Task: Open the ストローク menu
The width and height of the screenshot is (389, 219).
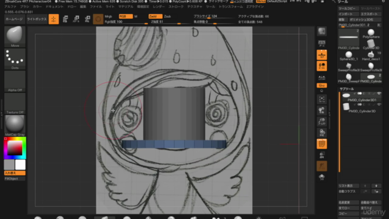Action: 176,7
